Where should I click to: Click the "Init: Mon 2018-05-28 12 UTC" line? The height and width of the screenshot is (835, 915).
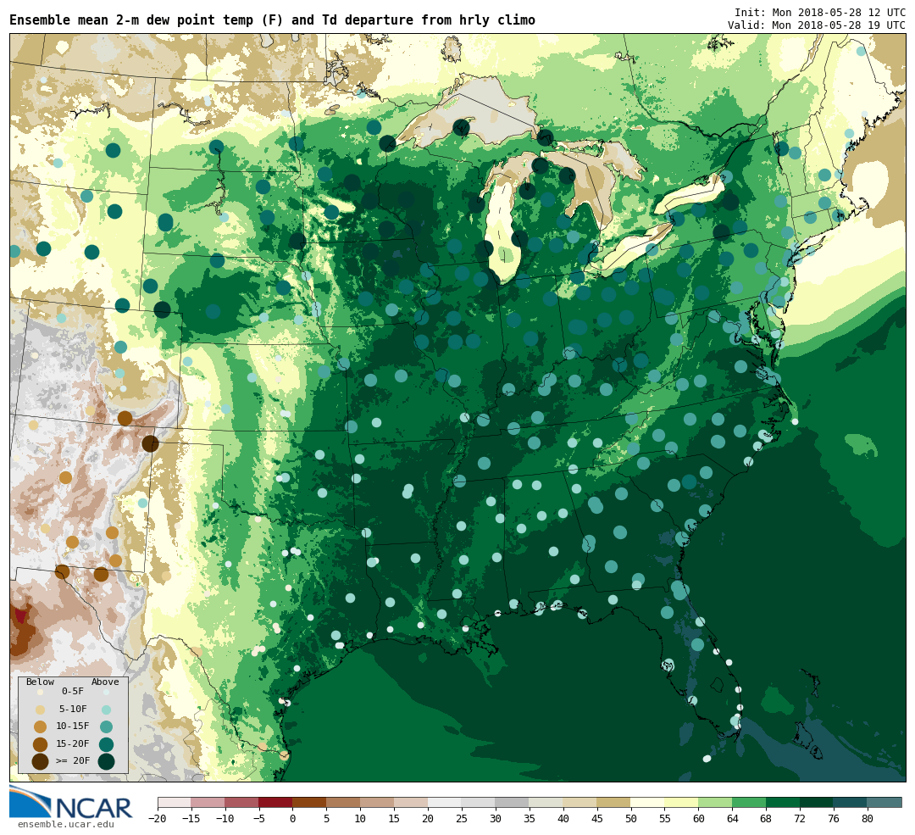click(820, 12)
